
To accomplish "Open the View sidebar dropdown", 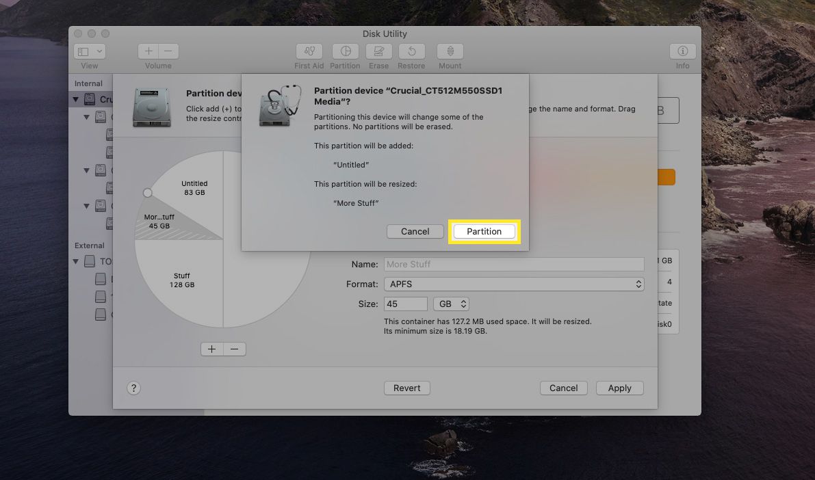I will 90,52.
